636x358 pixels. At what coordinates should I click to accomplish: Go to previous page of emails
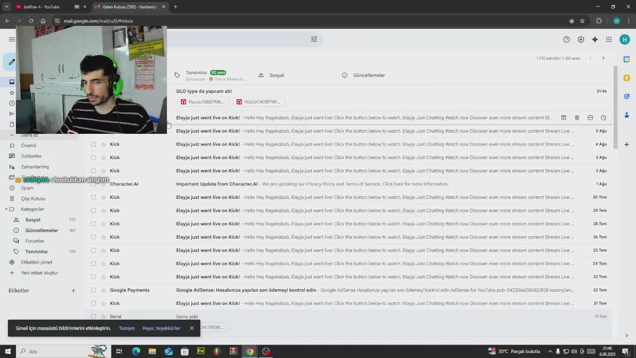590,58
